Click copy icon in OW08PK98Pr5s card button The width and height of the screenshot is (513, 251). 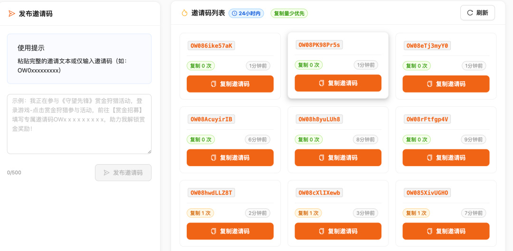[322, 83]
